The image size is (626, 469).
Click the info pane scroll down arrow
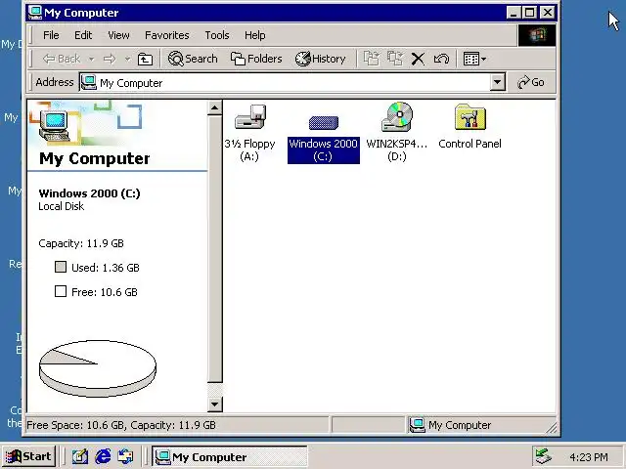coord(215,405)
